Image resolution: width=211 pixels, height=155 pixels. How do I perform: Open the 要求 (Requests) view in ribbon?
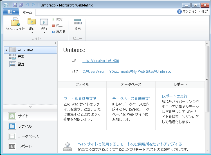[x=78, y=24]
